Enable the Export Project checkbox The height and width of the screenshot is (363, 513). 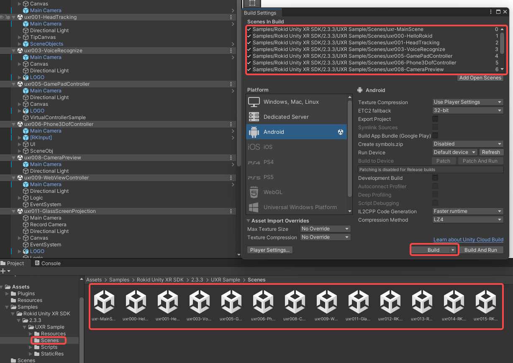(x=435, y=119)
